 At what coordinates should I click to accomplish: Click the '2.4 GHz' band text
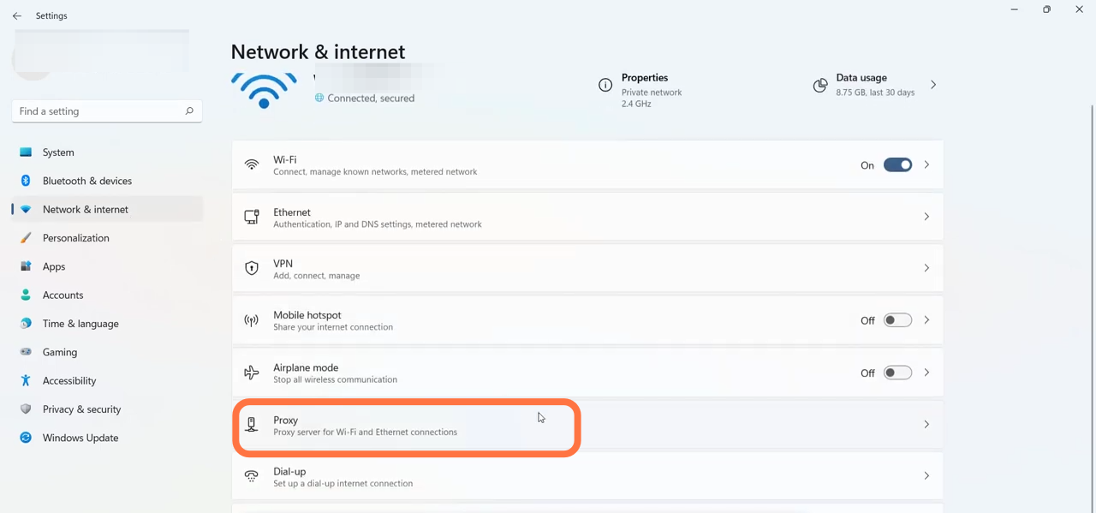[636, 104]
